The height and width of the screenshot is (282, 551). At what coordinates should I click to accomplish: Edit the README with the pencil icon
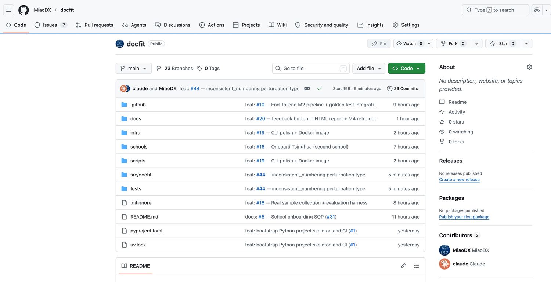pos(403,266)
